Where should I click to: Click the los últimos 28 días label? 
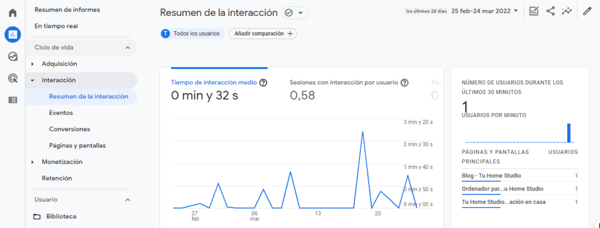pyautogui.click(x=427, y=11)
